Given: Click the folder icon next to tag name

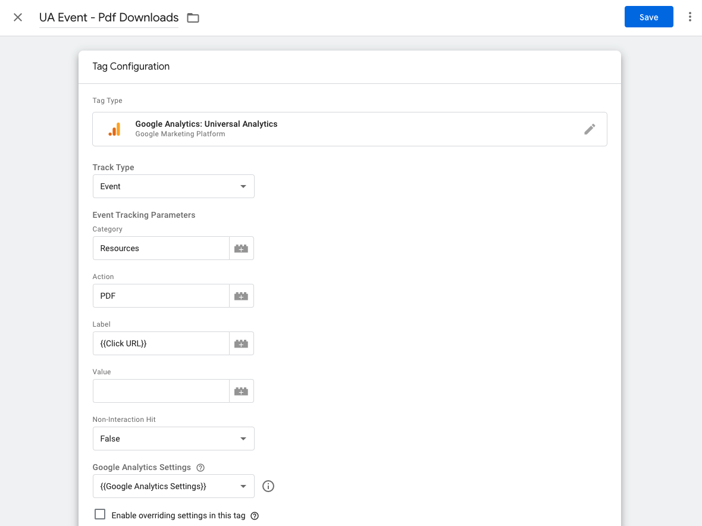Looking at the screenshot, I should point(193,18).
